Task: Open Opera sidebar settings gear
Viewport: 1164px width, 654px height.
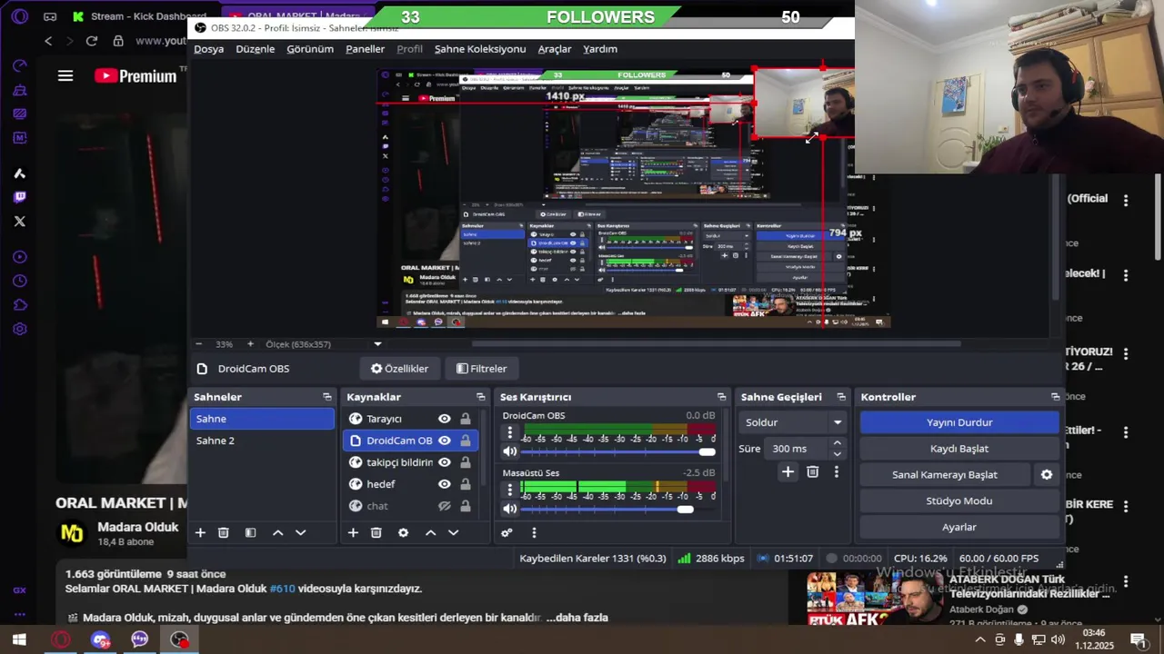Action: click(x=20, y=329)
